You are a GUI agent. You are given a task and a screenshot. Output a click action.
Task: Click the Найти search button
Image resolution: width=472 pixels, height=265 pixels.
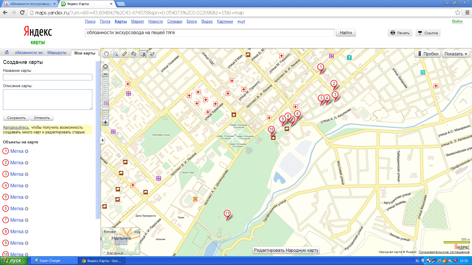[346, 33]
